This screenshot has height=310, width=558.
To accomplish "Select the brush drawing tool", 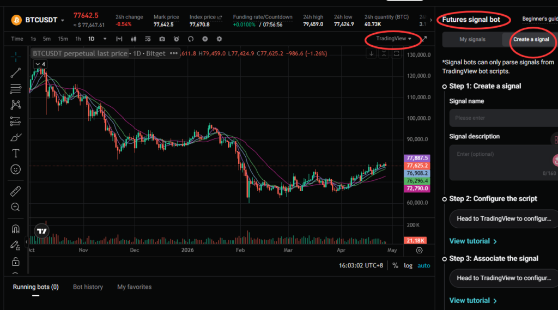I will (15, 137).
